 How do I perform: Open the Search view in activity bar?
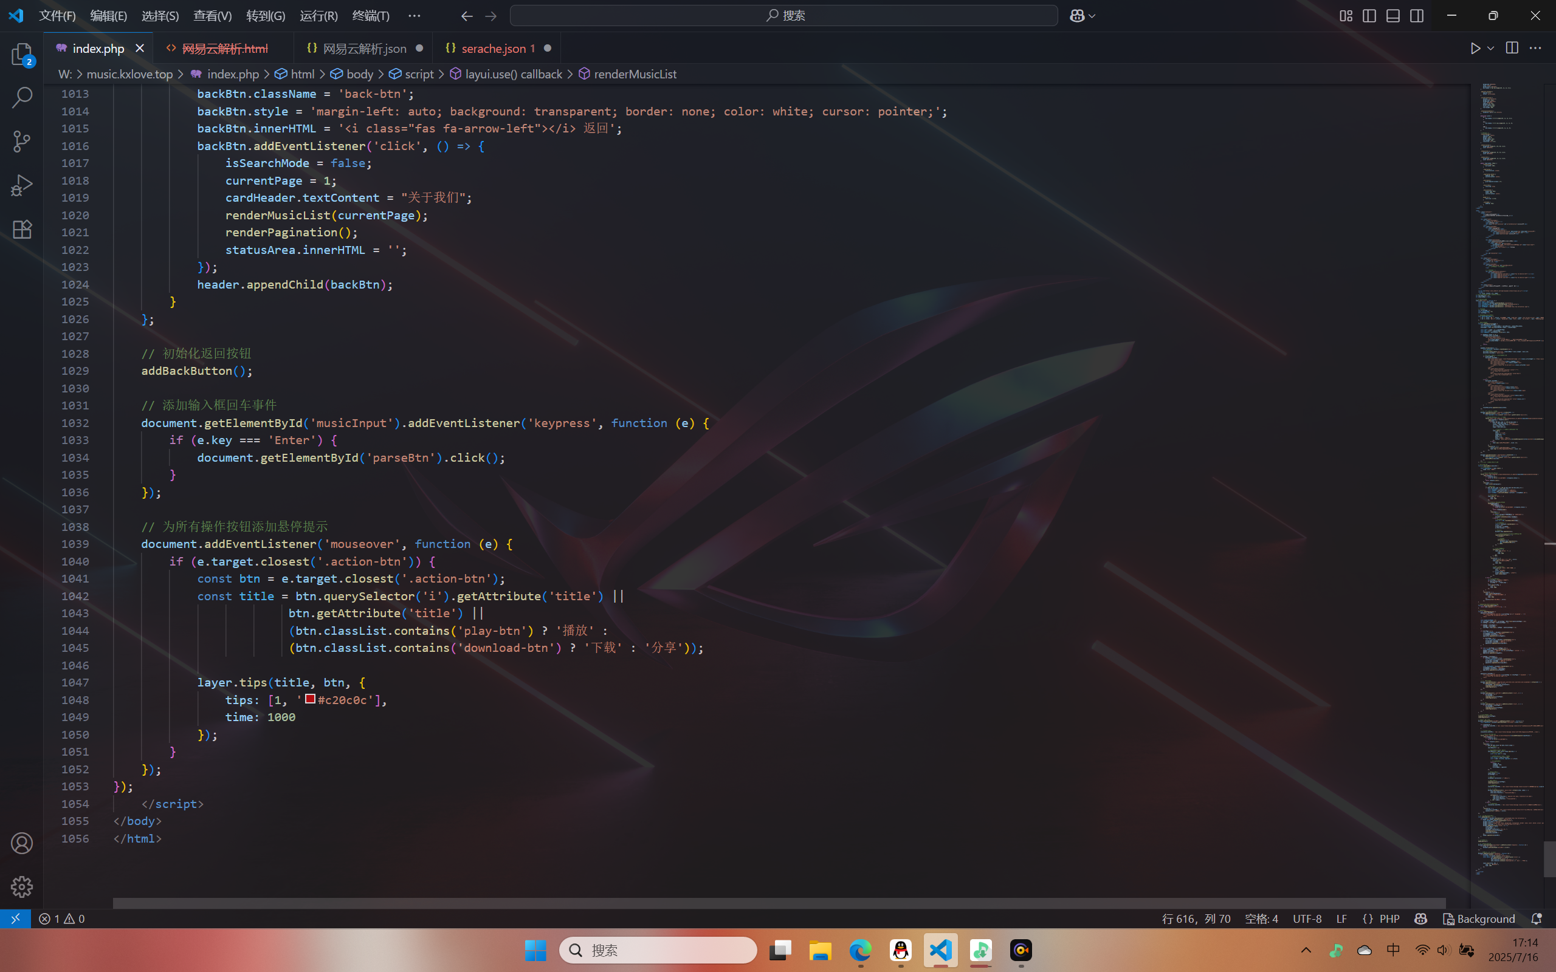[x=22, y=98]
